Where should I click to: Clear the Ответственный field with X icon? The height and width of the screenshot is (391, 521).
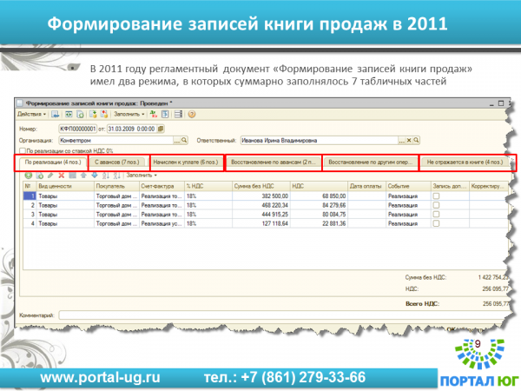pyautogui.click(x=409, y=140)
